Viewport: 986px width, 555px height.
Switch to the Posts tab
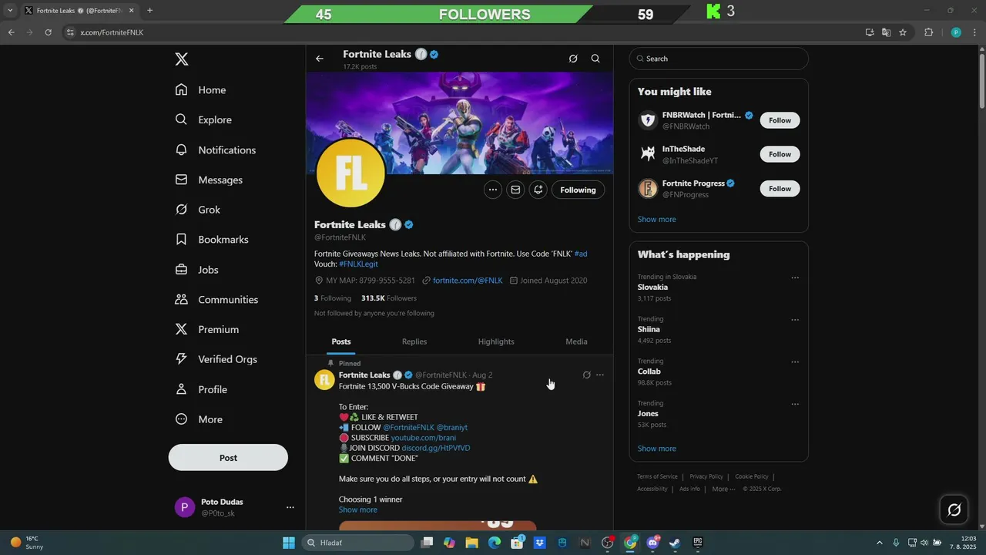[341, 341]
